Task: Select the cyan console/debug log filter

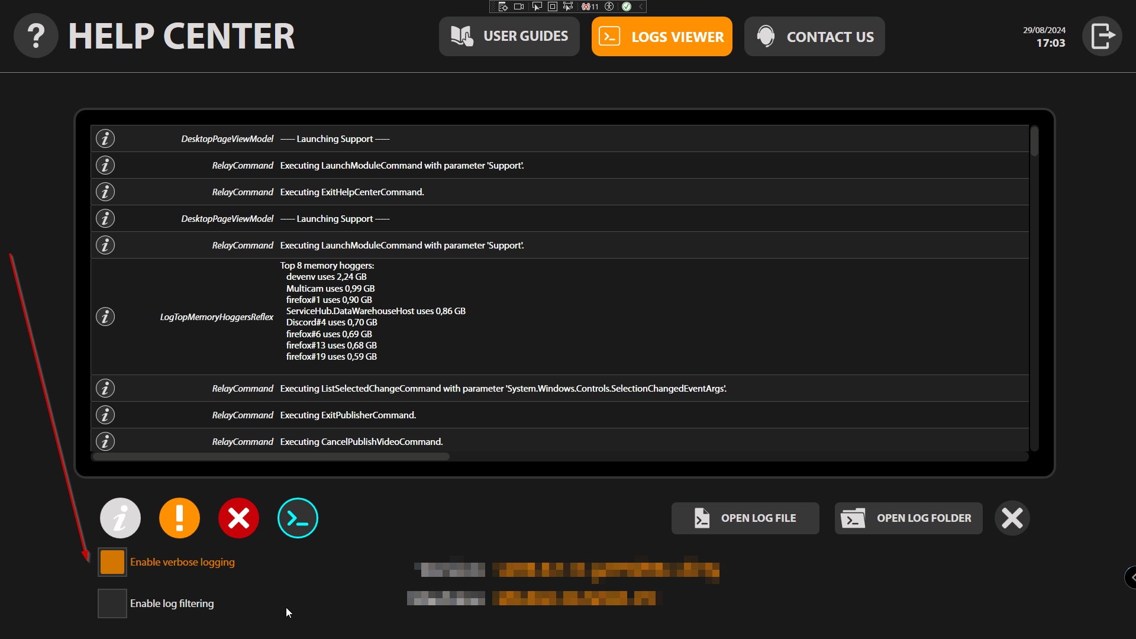Action: pyautogui.click(x=298, y=518)
